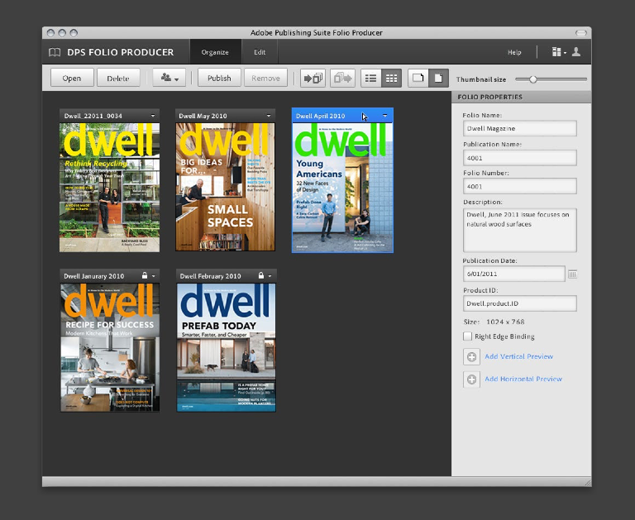Select the Dwell_22011_0034 cover thumbnail

tap(109, 188)
